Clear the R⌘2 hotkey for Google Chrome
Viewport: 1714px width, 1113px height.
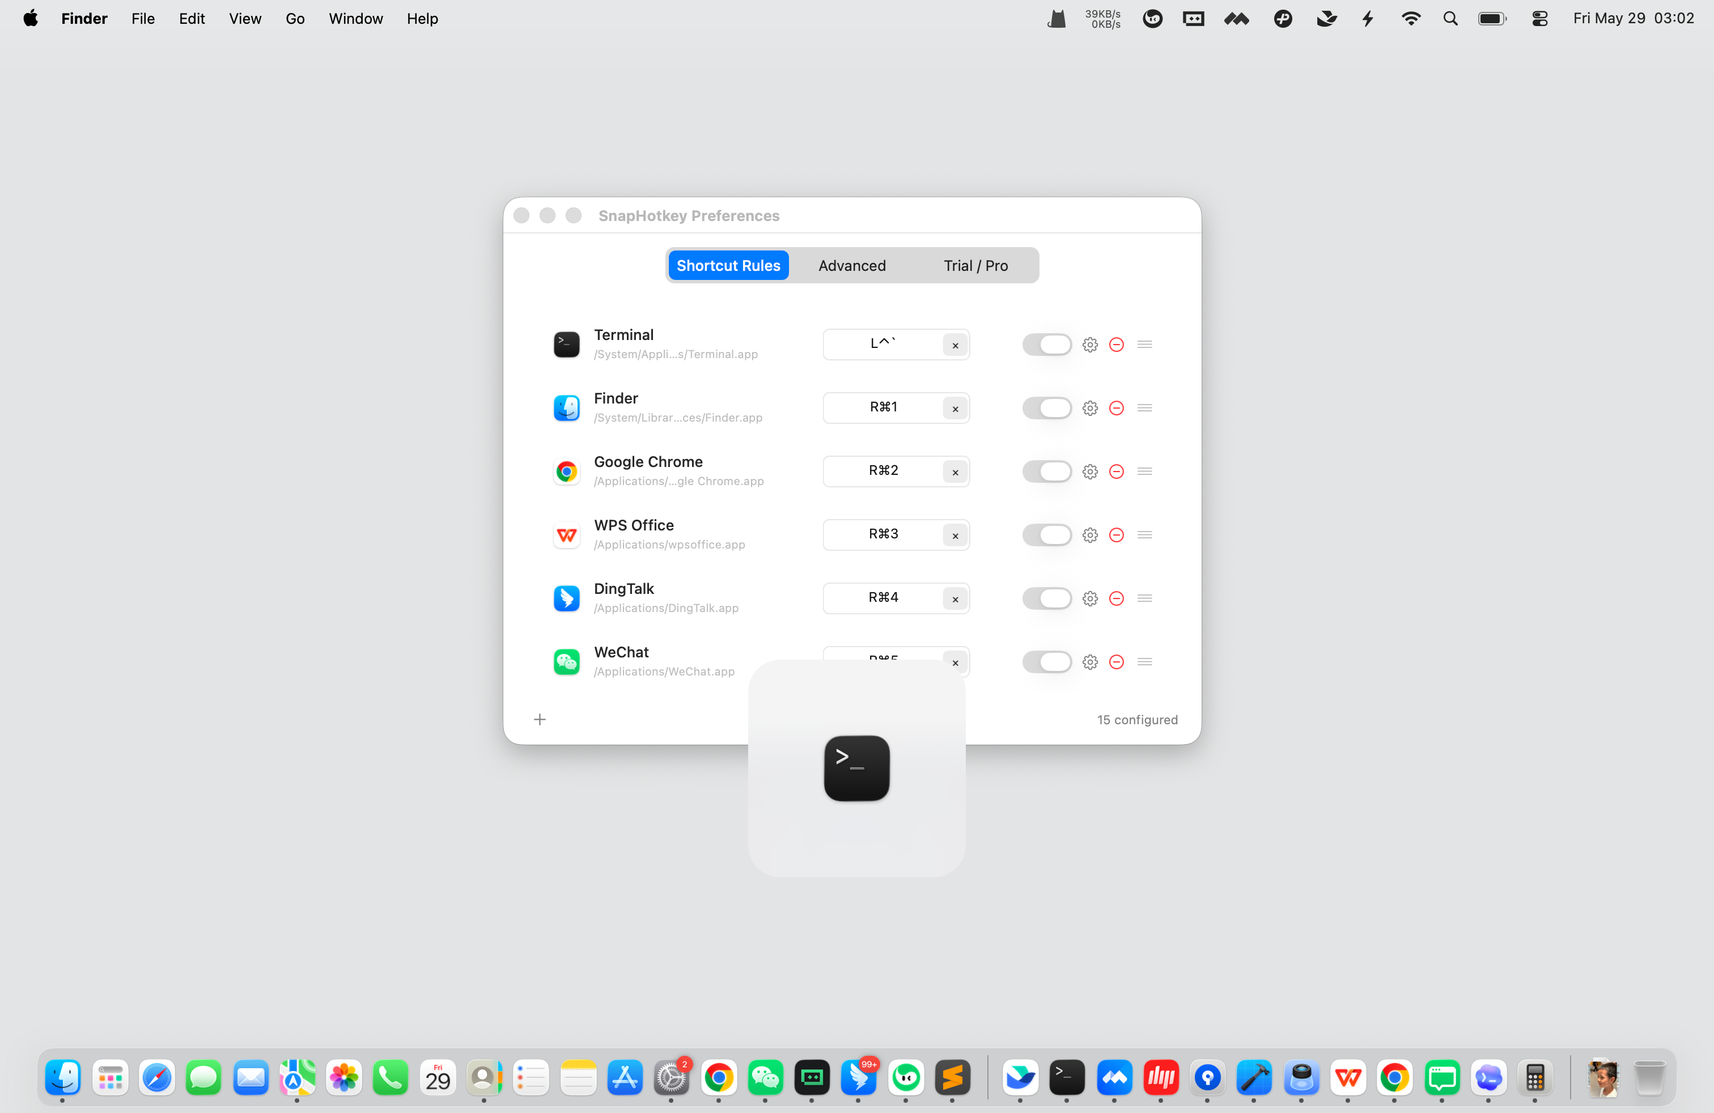(955, 471)
